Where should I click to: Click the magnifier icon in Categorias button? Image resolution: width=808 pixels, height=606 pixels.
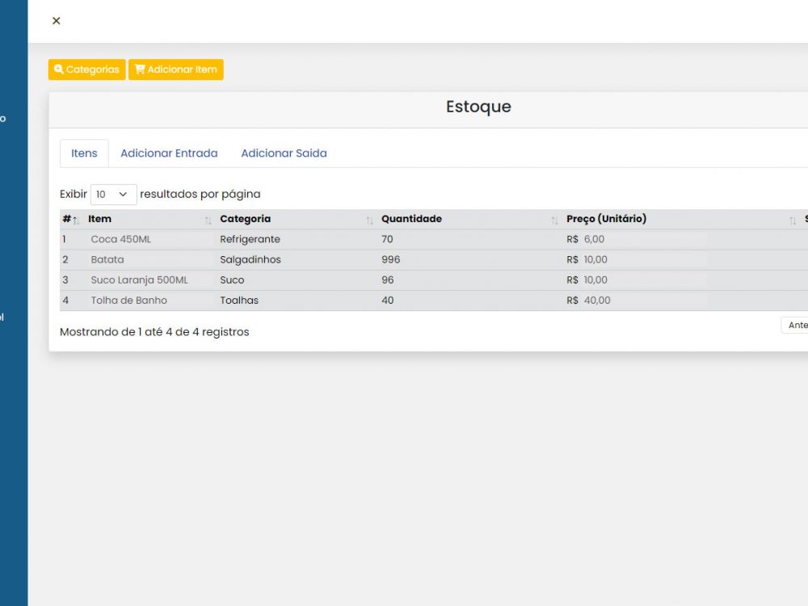coord(59,69)
